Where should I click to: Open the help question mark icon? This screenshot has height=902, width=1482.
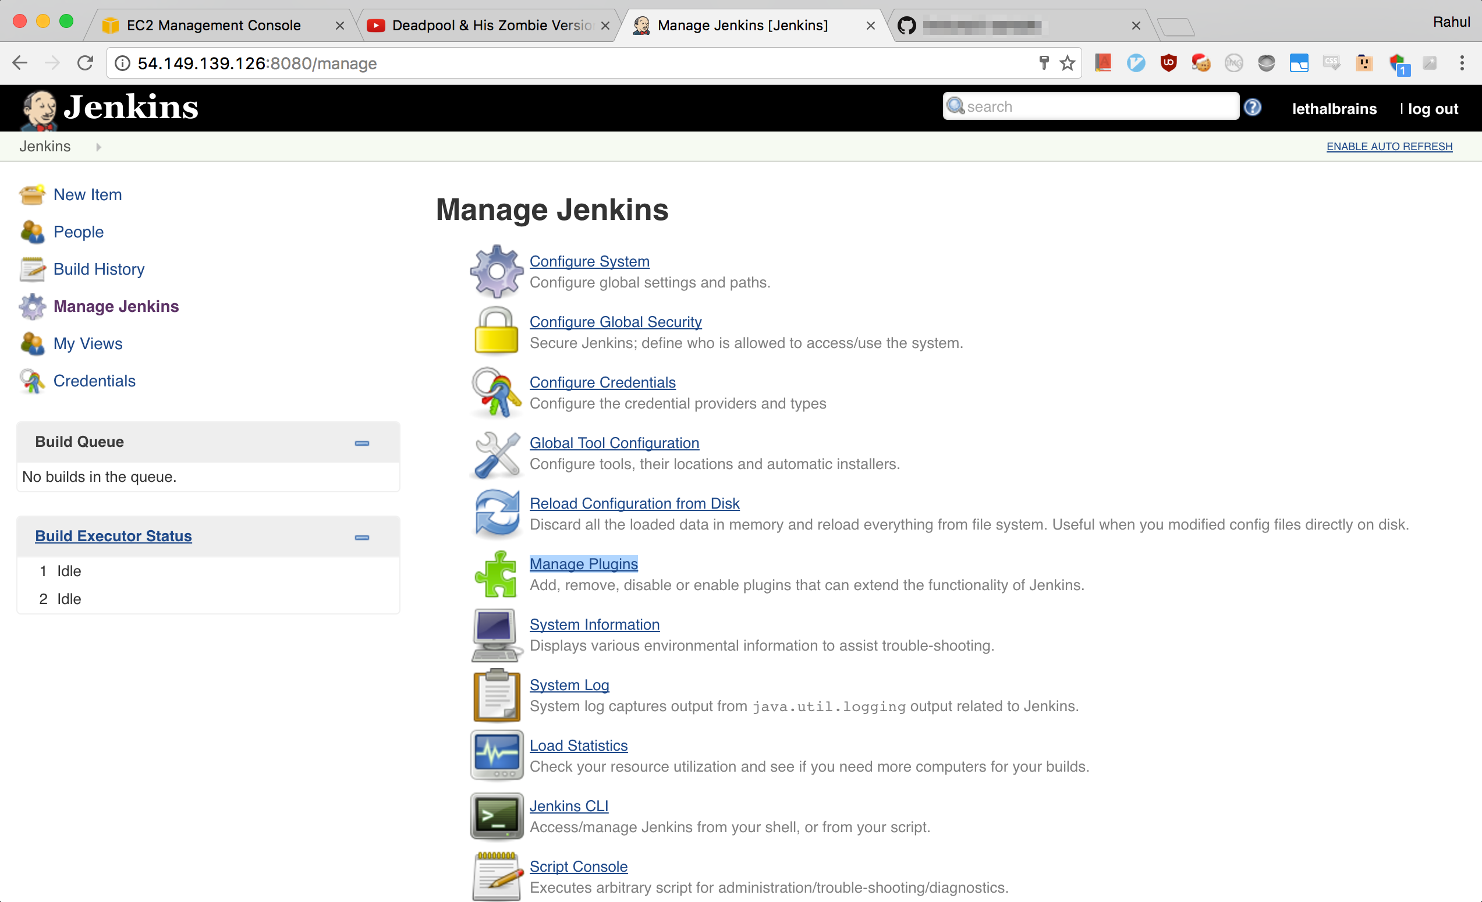click(x=1253, y=106)
